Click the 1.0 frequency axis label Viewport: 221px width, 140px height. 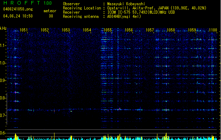point(3,63)
